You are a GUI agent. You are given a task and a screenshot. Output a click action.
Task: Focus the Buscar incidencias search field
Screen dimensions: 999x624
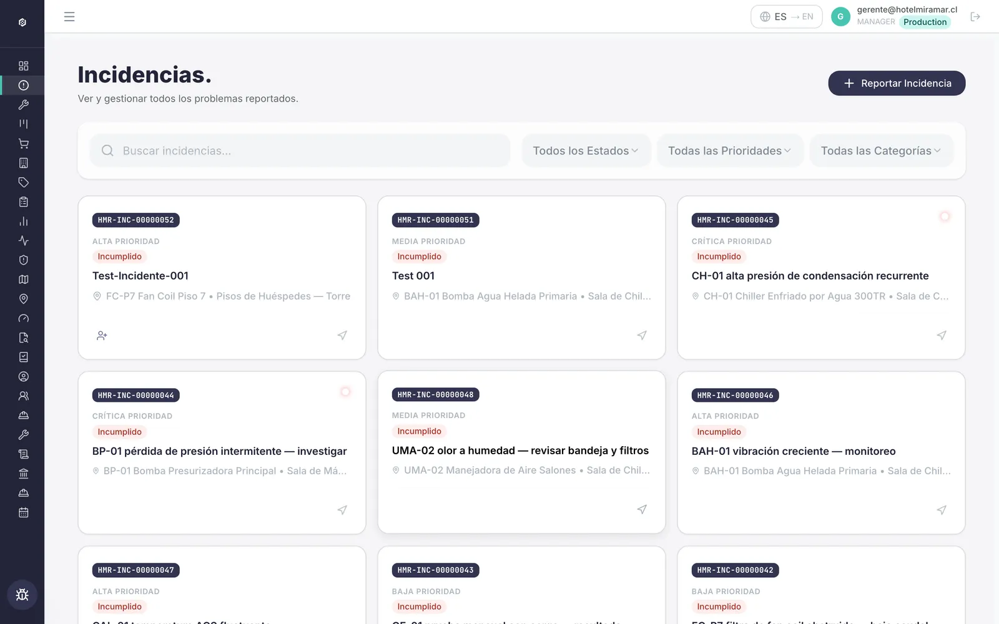click(300, 151)
